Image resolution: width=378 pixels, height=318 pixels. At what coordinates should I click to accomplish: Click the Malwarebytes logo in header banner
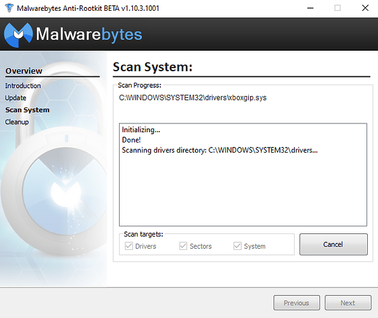point(73,34)
